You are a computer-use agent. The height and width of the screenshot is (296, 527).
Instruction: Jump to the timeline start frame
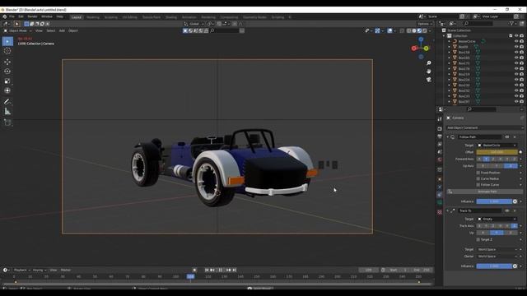click(207, 270)
